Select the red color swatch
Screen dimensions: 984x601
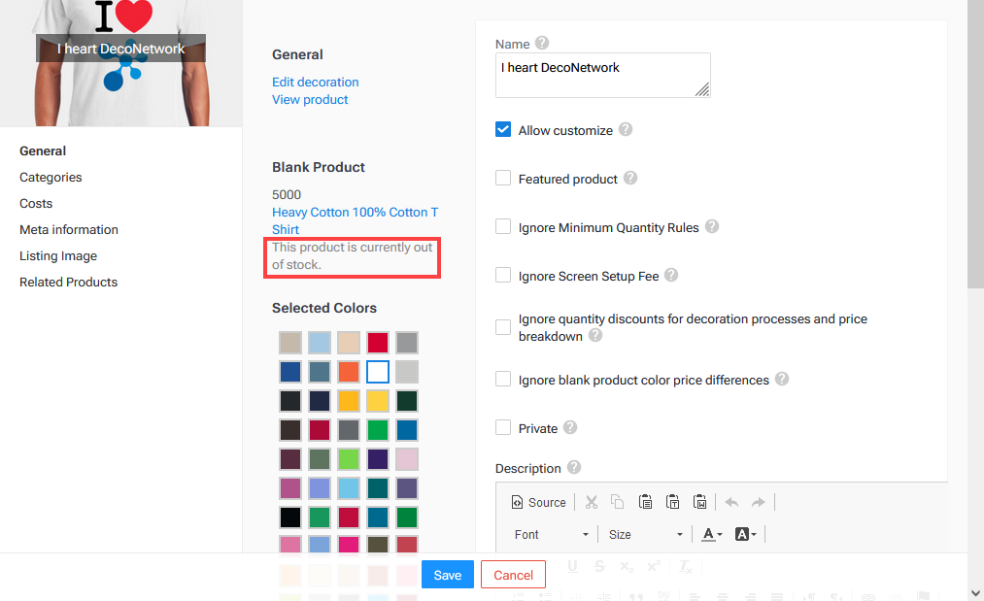point(378,342)
